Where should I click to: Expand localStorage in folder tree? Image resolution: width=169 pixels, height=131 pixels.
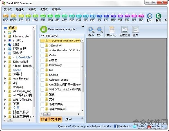[x=5, y=79]
